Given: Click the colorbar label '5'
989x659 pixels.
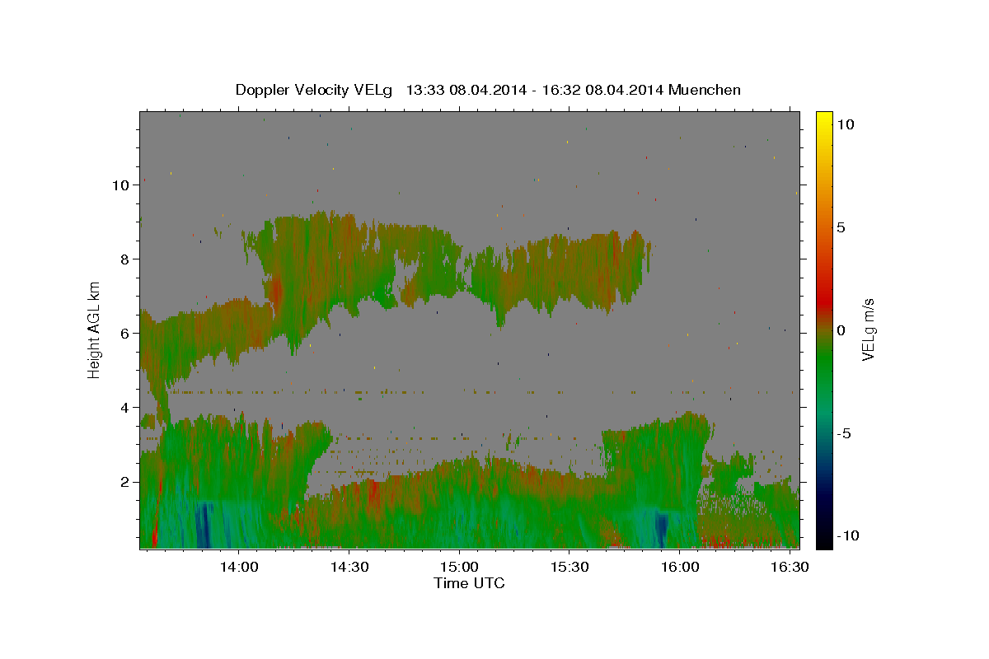Looking at the screenshot, I should [841, 227].
